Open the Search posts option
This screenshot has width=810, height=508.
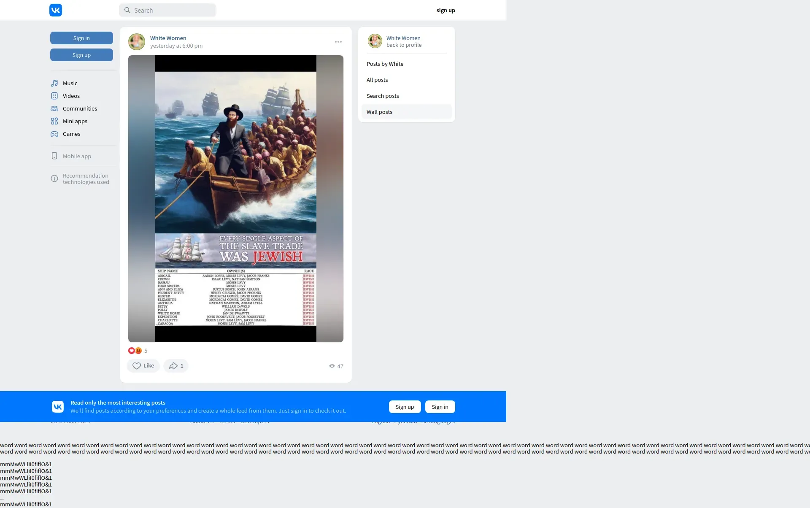(x=383, y=96)
